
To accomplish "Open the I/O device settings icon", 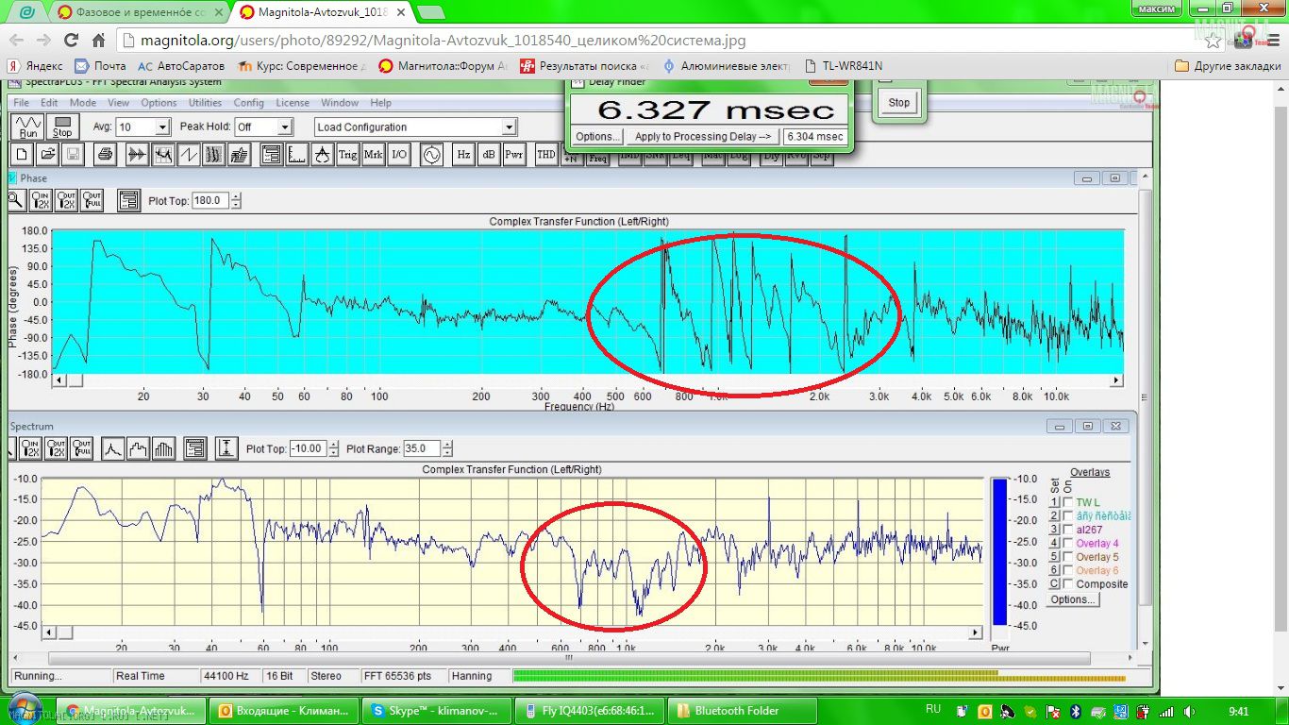I will pos(398,155).
